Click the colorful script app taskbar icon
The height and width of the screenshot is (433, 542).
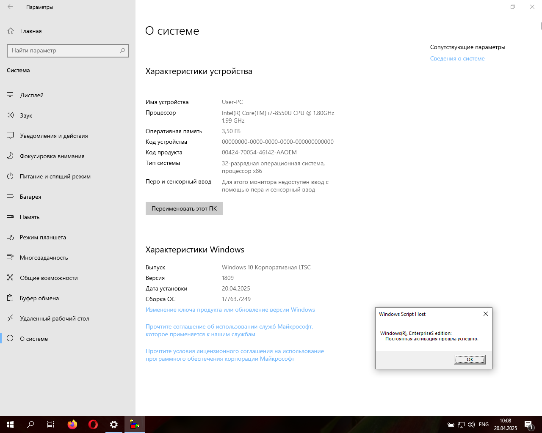pyautogui.click(x=135, y=425)
